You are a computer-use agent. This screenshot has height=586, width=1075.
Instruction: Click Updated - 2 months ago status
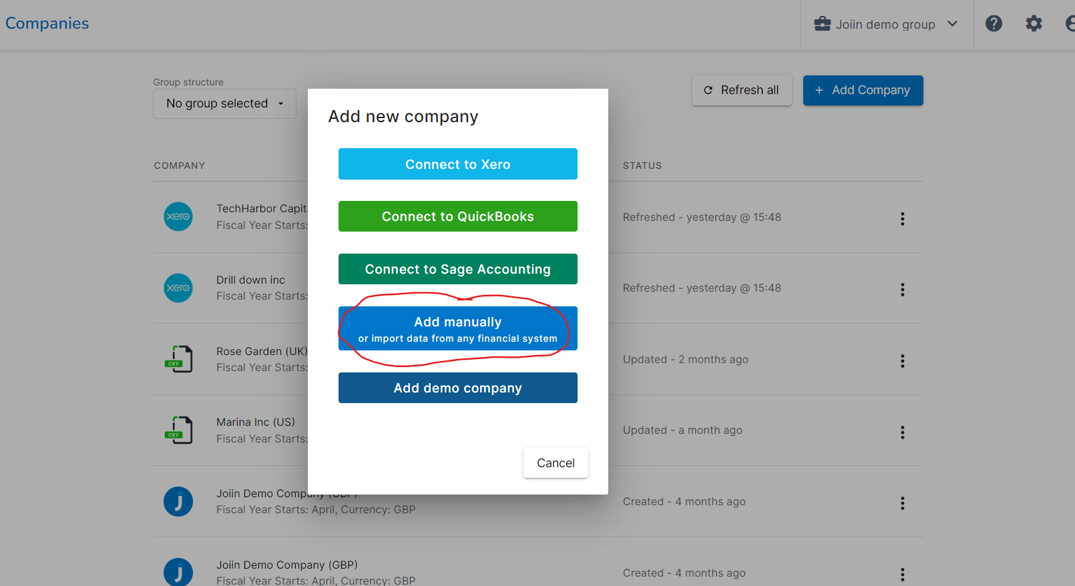click(x=686, y=359)
